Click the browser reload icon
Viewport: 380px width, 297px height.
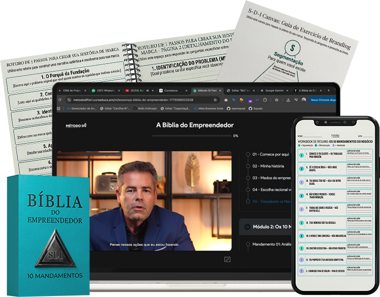(x=59, y=100)
